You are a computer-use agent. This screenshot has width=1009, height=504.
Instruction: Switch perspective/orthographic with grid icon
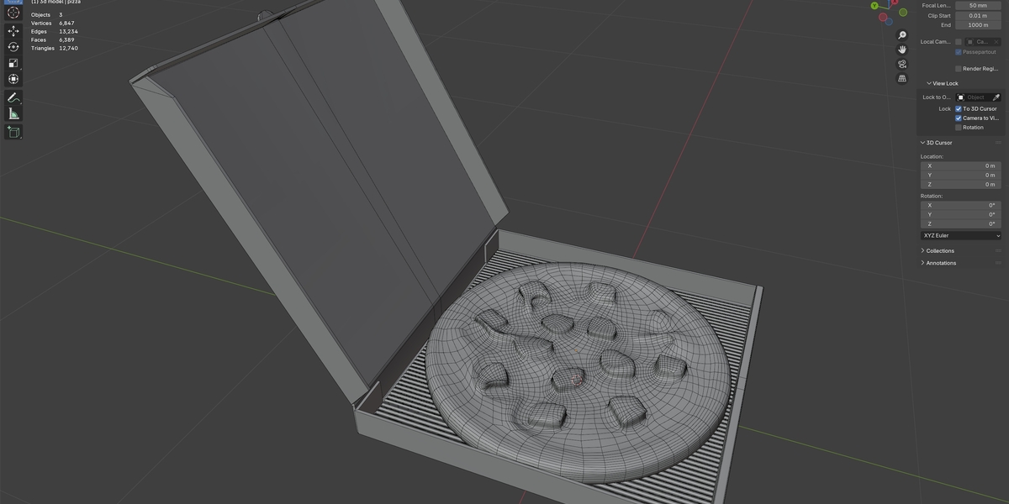pos(902,78)
